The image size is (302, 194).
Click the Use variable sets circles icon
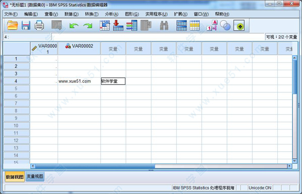point(225,26)
